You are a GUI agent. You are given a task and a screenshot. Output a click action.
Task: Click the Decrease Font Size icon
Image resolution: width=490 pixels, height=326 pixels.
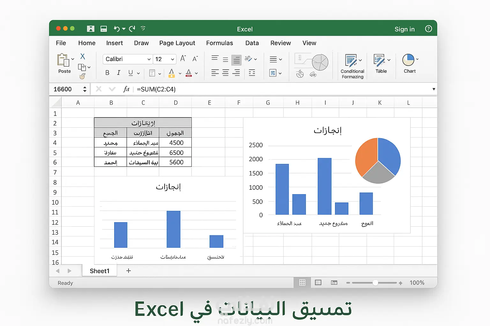click(195, 59)
